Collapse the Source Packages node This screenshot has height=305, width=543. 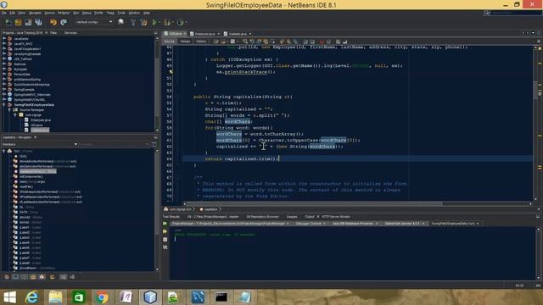(9, 109)
